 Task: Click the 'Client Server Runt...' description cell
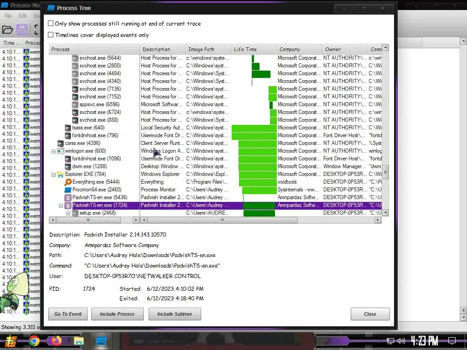pyautogui.click(x=162, y=143)
